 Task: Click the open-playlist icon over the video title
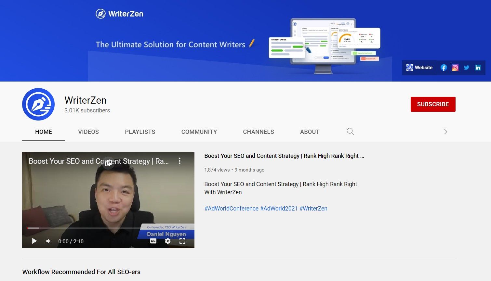point(108,163)
